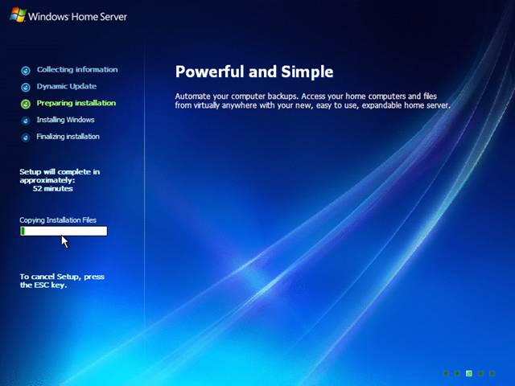Select the Finalizing installation label
Screen dimensions: 515x386
(68, 137)
